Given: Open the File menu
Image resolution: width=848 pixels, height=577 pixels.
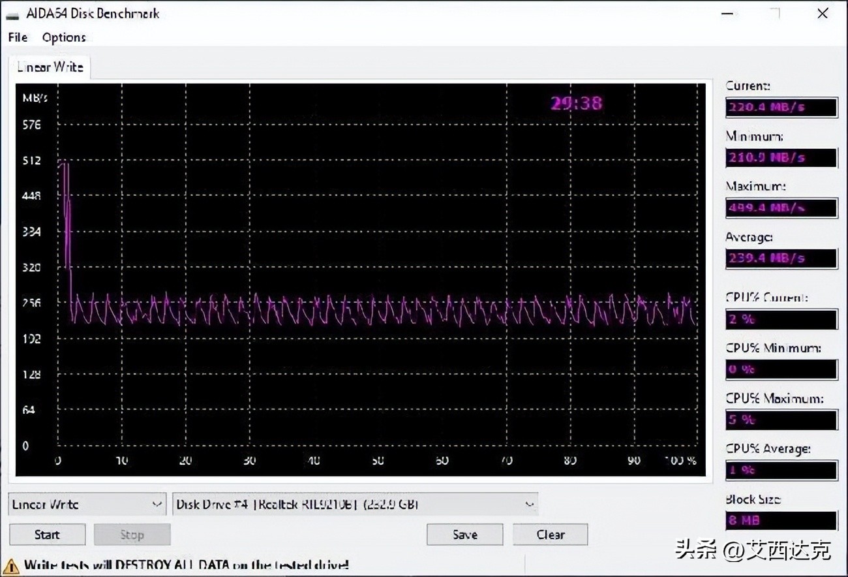Looking at the screenshot, I should (x=17, y=37).
